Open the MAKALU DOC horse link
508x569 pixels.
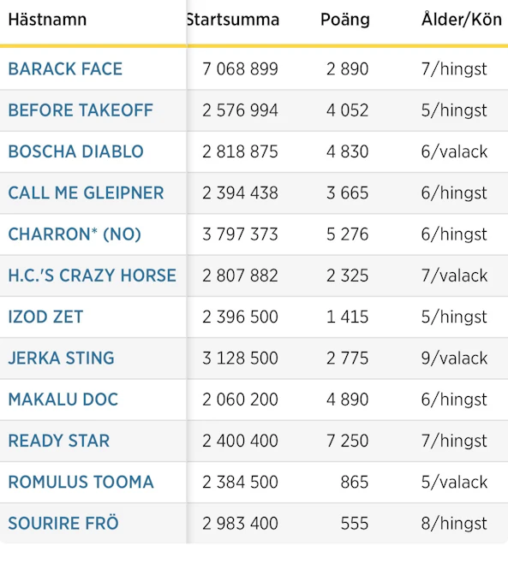[63, 400]
